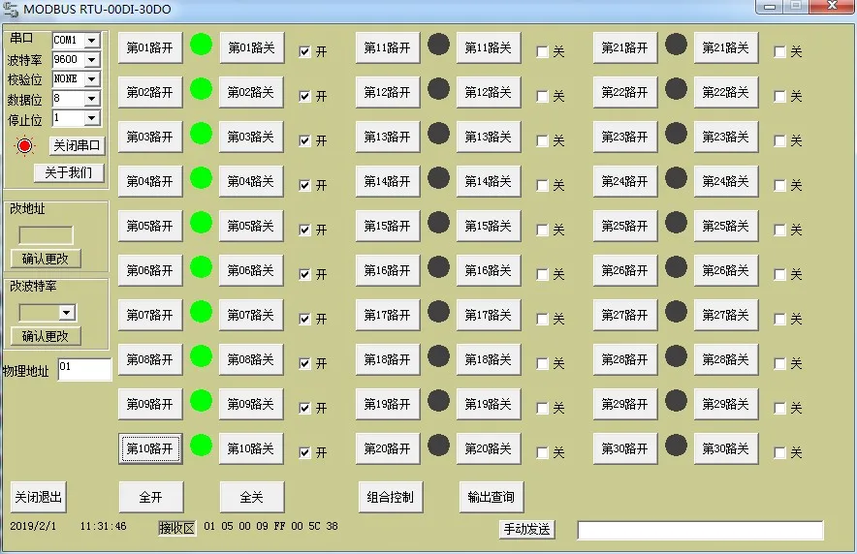Click the 接收区 label

pyautogui.click(x=176, y=528)
